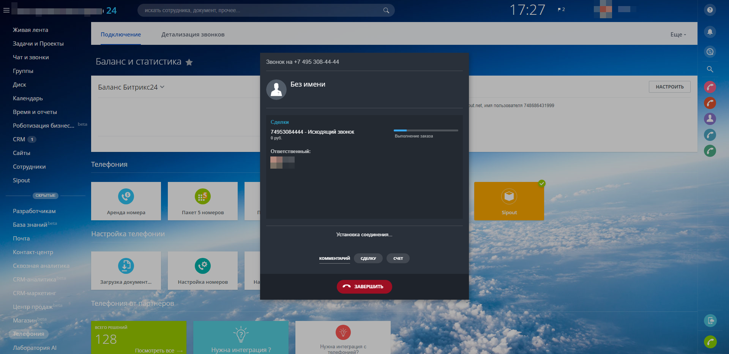Select the КОММЕНТАРИЙ tab in call dialog
Screen dimensions: 729x354
pyautogui.click(x=335, y=258)
